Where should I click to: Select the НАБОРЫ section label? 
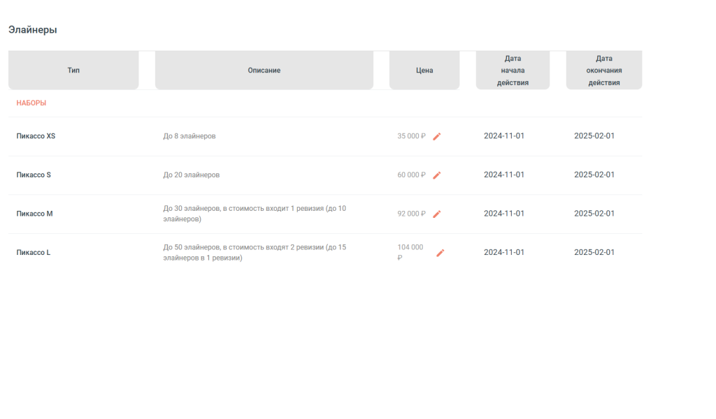pos(31,103)
